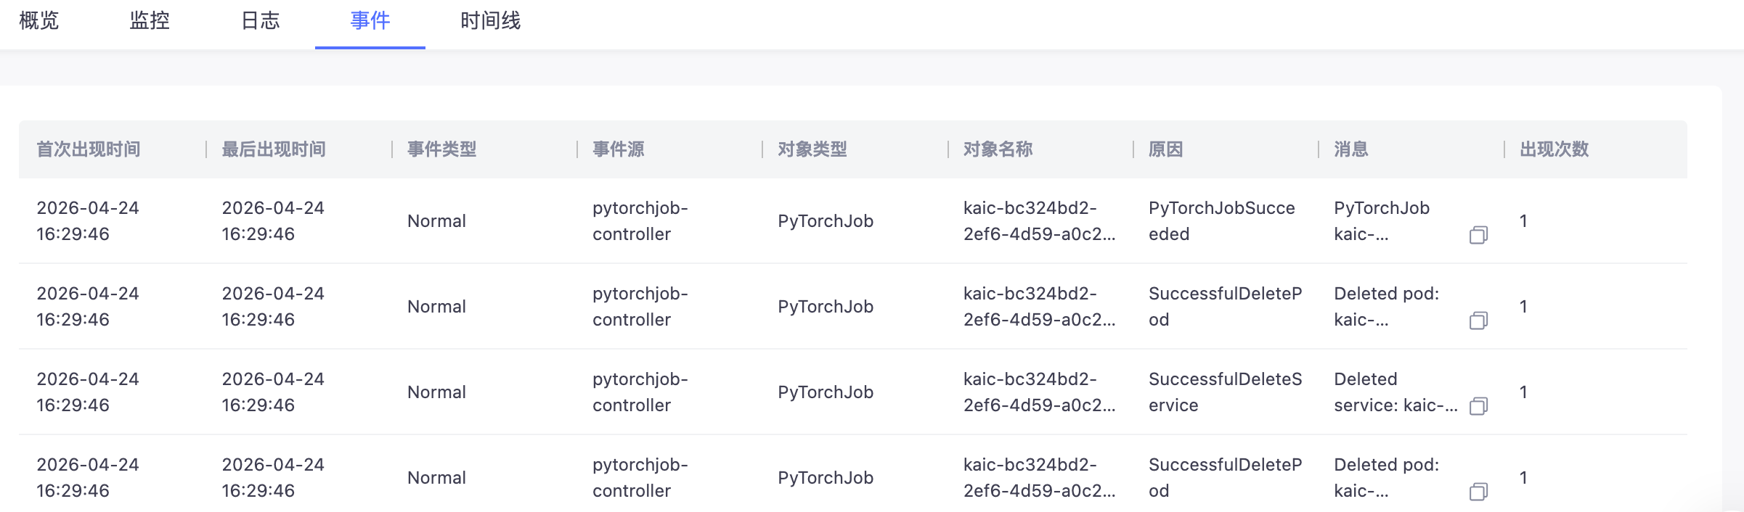Click the Deleted service message text
The image size is (1744, 512).
pos(1395,392)
